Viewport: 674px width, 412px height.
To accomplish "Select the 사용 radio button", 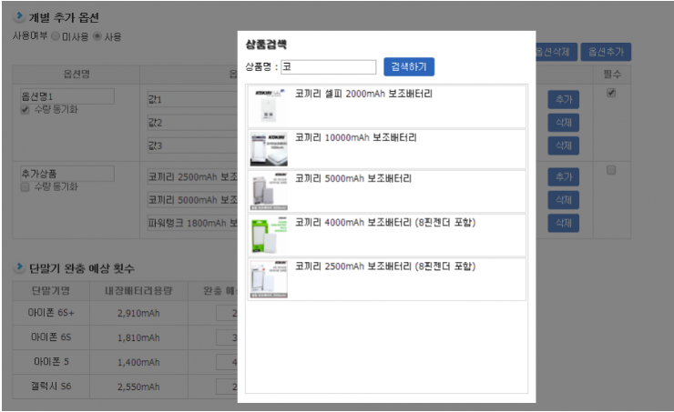I will pyautogui.click(x=97, y=36).
